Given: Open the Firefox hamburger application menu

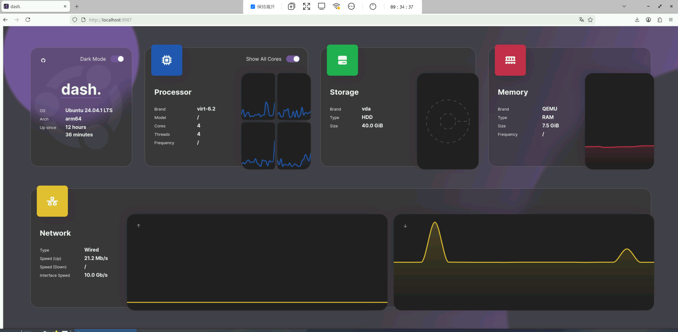Looking at the screenshot, I should [671, 20].
